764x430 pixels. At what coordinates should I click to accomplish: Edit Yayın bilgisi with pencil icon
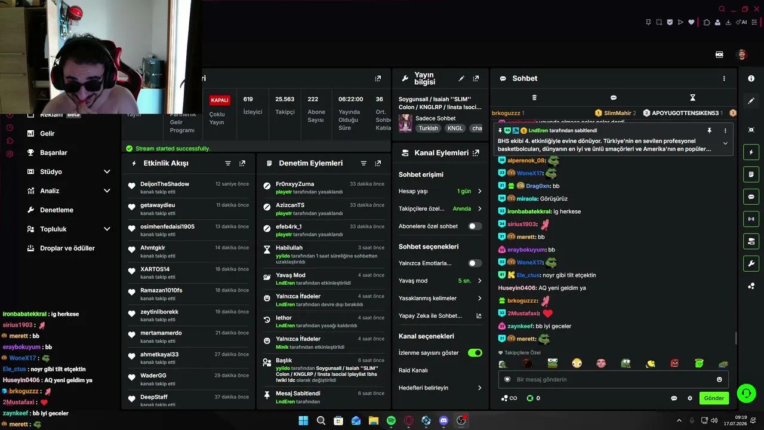pyautogui.click(x=461, y=78)
